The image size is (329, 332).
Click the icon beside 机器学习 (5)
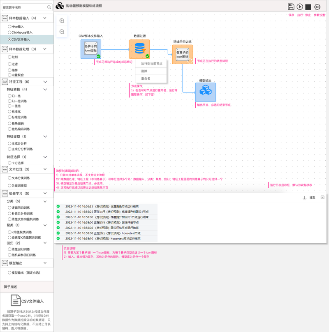5,194
